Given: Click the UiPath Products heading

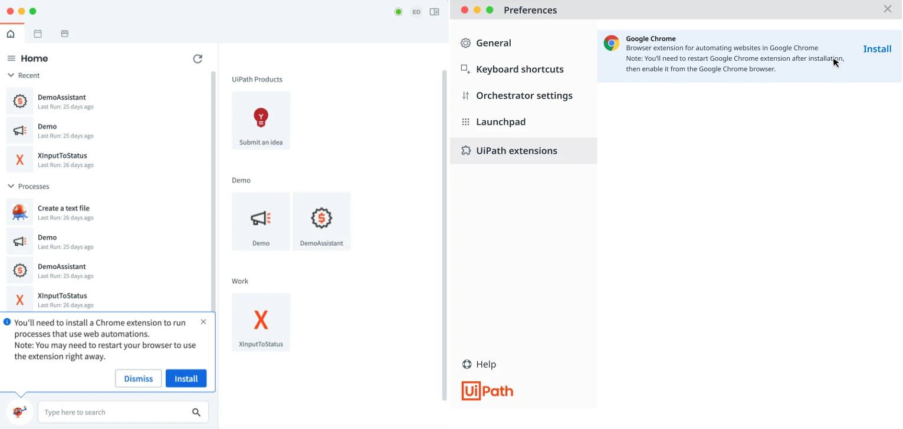Looking at the screenshot, I should 257,80.
